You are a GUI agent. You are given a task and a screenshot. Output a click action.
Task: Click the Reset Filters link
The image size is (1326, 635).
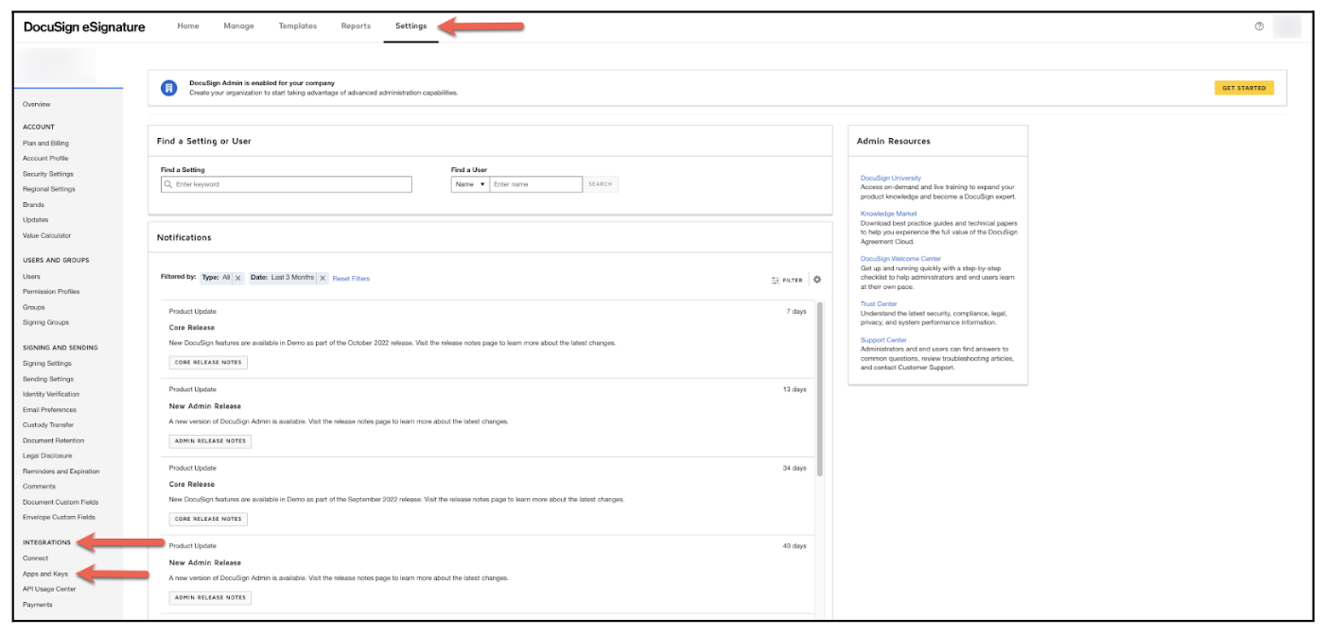coord(351,279)
